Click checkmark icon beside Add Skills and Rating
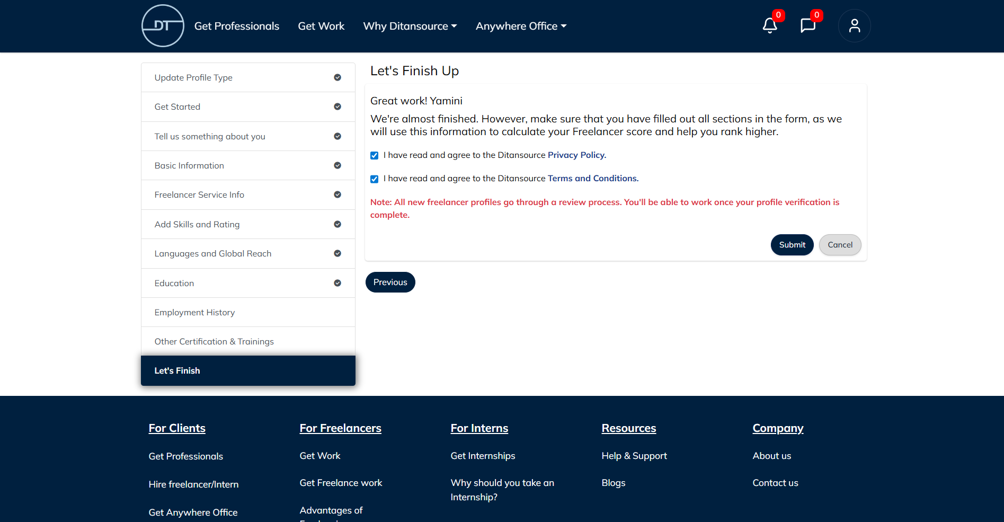This screenshot has width=1004, height=522. [x=337, y=225]
